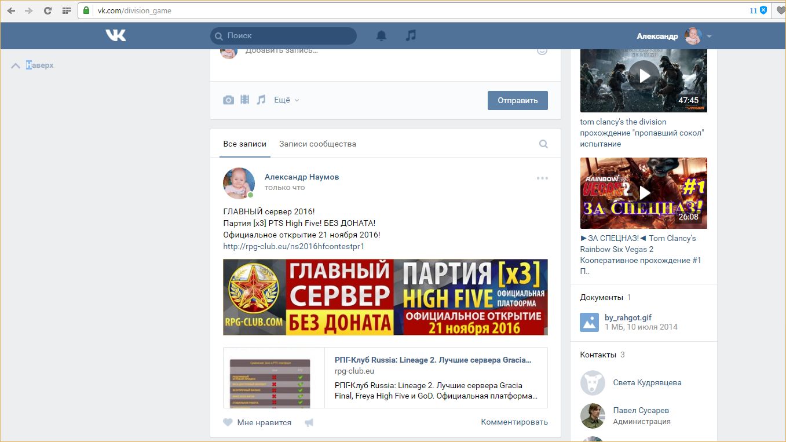Open the notifications bell
Image resolution: width=786 pixels, height=442 pixels.
click(x=381, y=36)
